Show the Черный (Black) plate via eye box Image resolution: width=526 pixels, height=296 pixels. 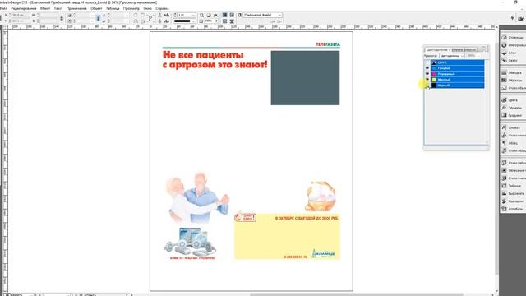(427, 86)
